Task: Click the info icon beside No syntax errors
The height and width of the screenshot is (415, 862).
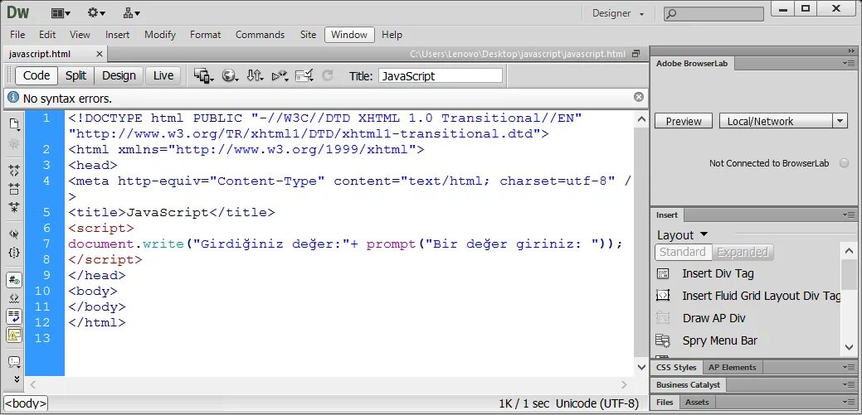Action: [13, 98]
